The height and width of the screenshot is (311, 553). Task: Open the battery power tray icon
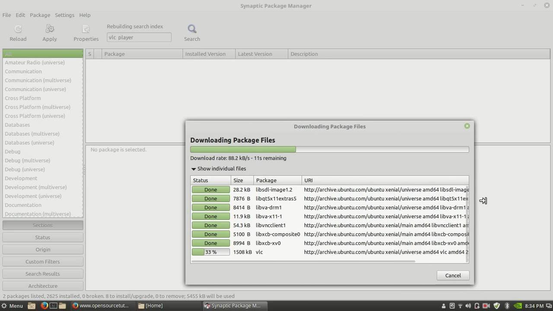(477, 306)
